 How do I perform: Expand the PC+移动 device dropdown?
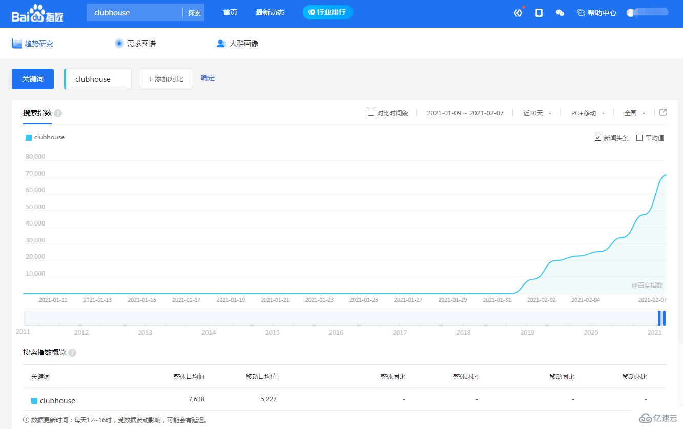pyautogui.click(x=588, y=113)
